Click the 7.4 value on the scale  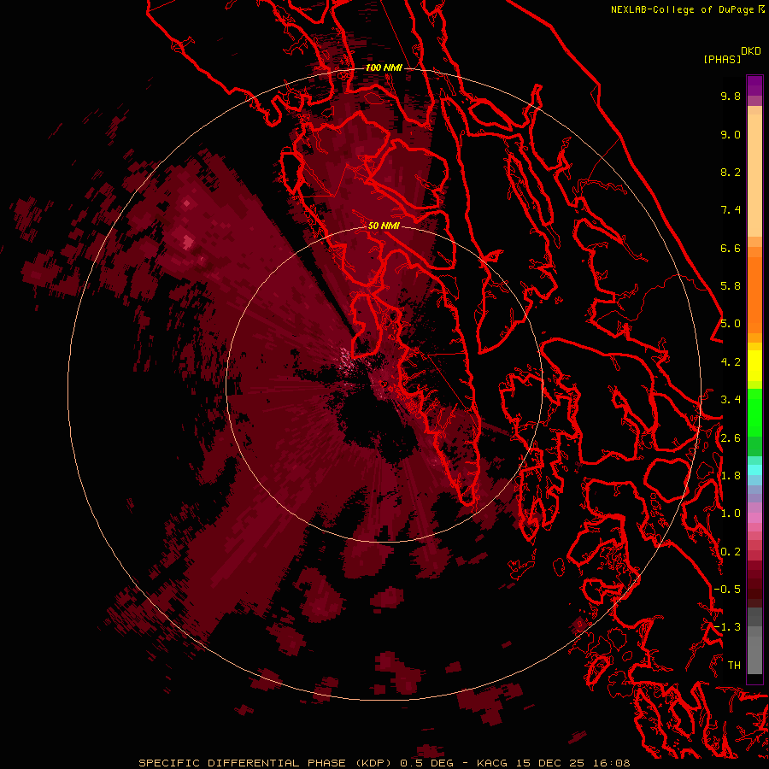tap(731, 210)
